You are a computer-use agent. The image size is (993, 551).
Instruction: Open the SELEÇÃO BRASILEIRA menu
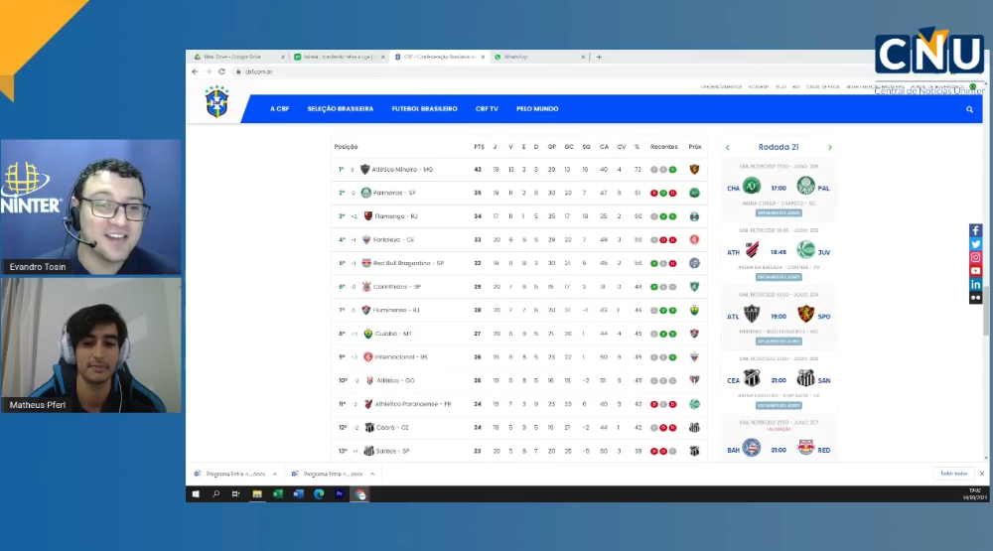pyautogui.click(x=340, y=109)
